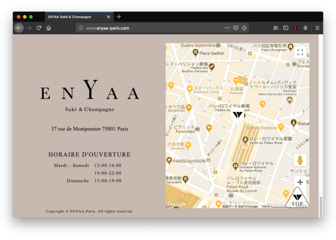Click the Street View pegman icon
336x240 pixels.
[300, 160]
